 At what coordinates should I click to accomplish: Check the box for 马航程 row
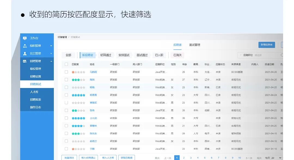tap(66, 72)
